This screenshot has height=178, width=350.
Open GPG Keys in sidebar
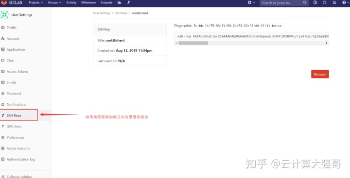14,127
